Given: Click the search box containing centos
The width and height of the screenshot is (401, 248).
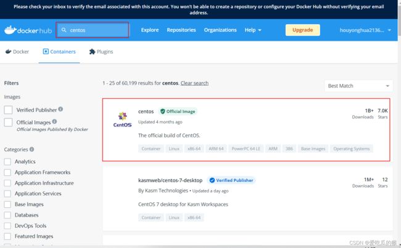Looking at the screenshot, I should [x=93, y=30].
